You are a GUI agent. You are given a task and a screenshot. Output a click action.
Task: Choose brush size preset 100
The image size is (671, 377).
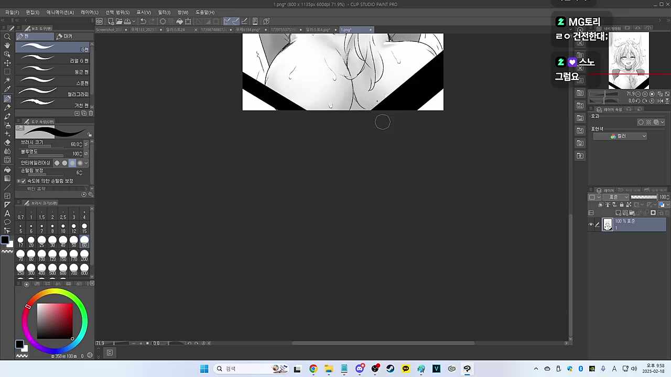click(x=42, y=255)
